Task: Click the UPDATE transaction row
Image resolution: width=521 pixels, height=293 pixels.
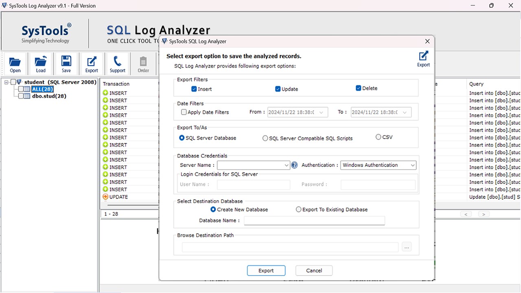Action: click(x=118, y=197)
